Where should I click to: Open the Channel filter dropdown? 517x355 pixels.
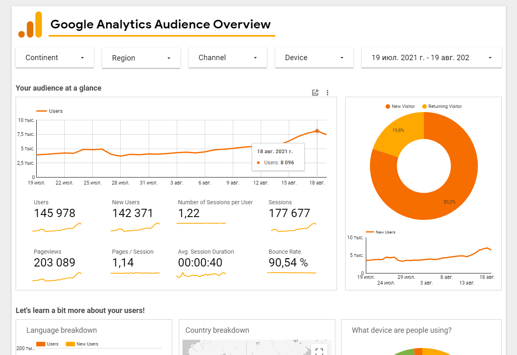(x=228, y=58)
